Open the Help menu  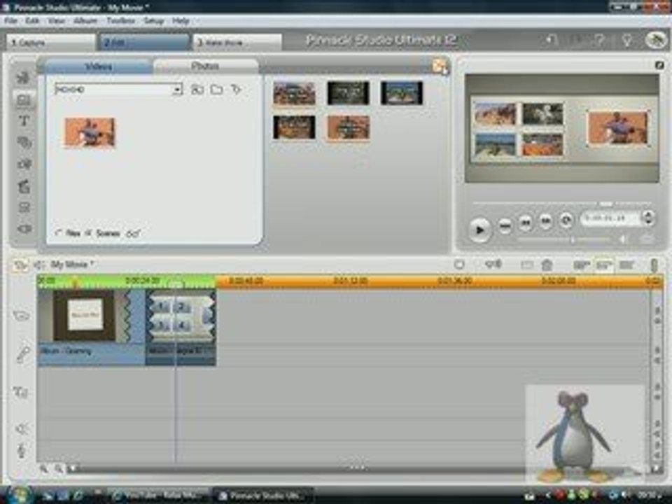[181, 20]
